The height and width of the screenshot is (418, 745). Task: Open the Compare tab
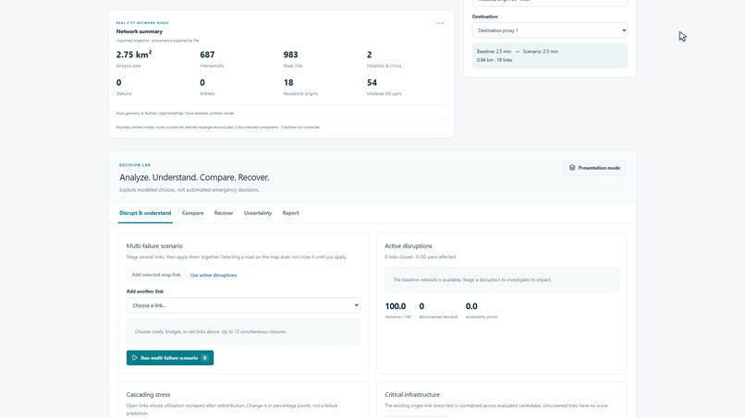tap(192, 213)
